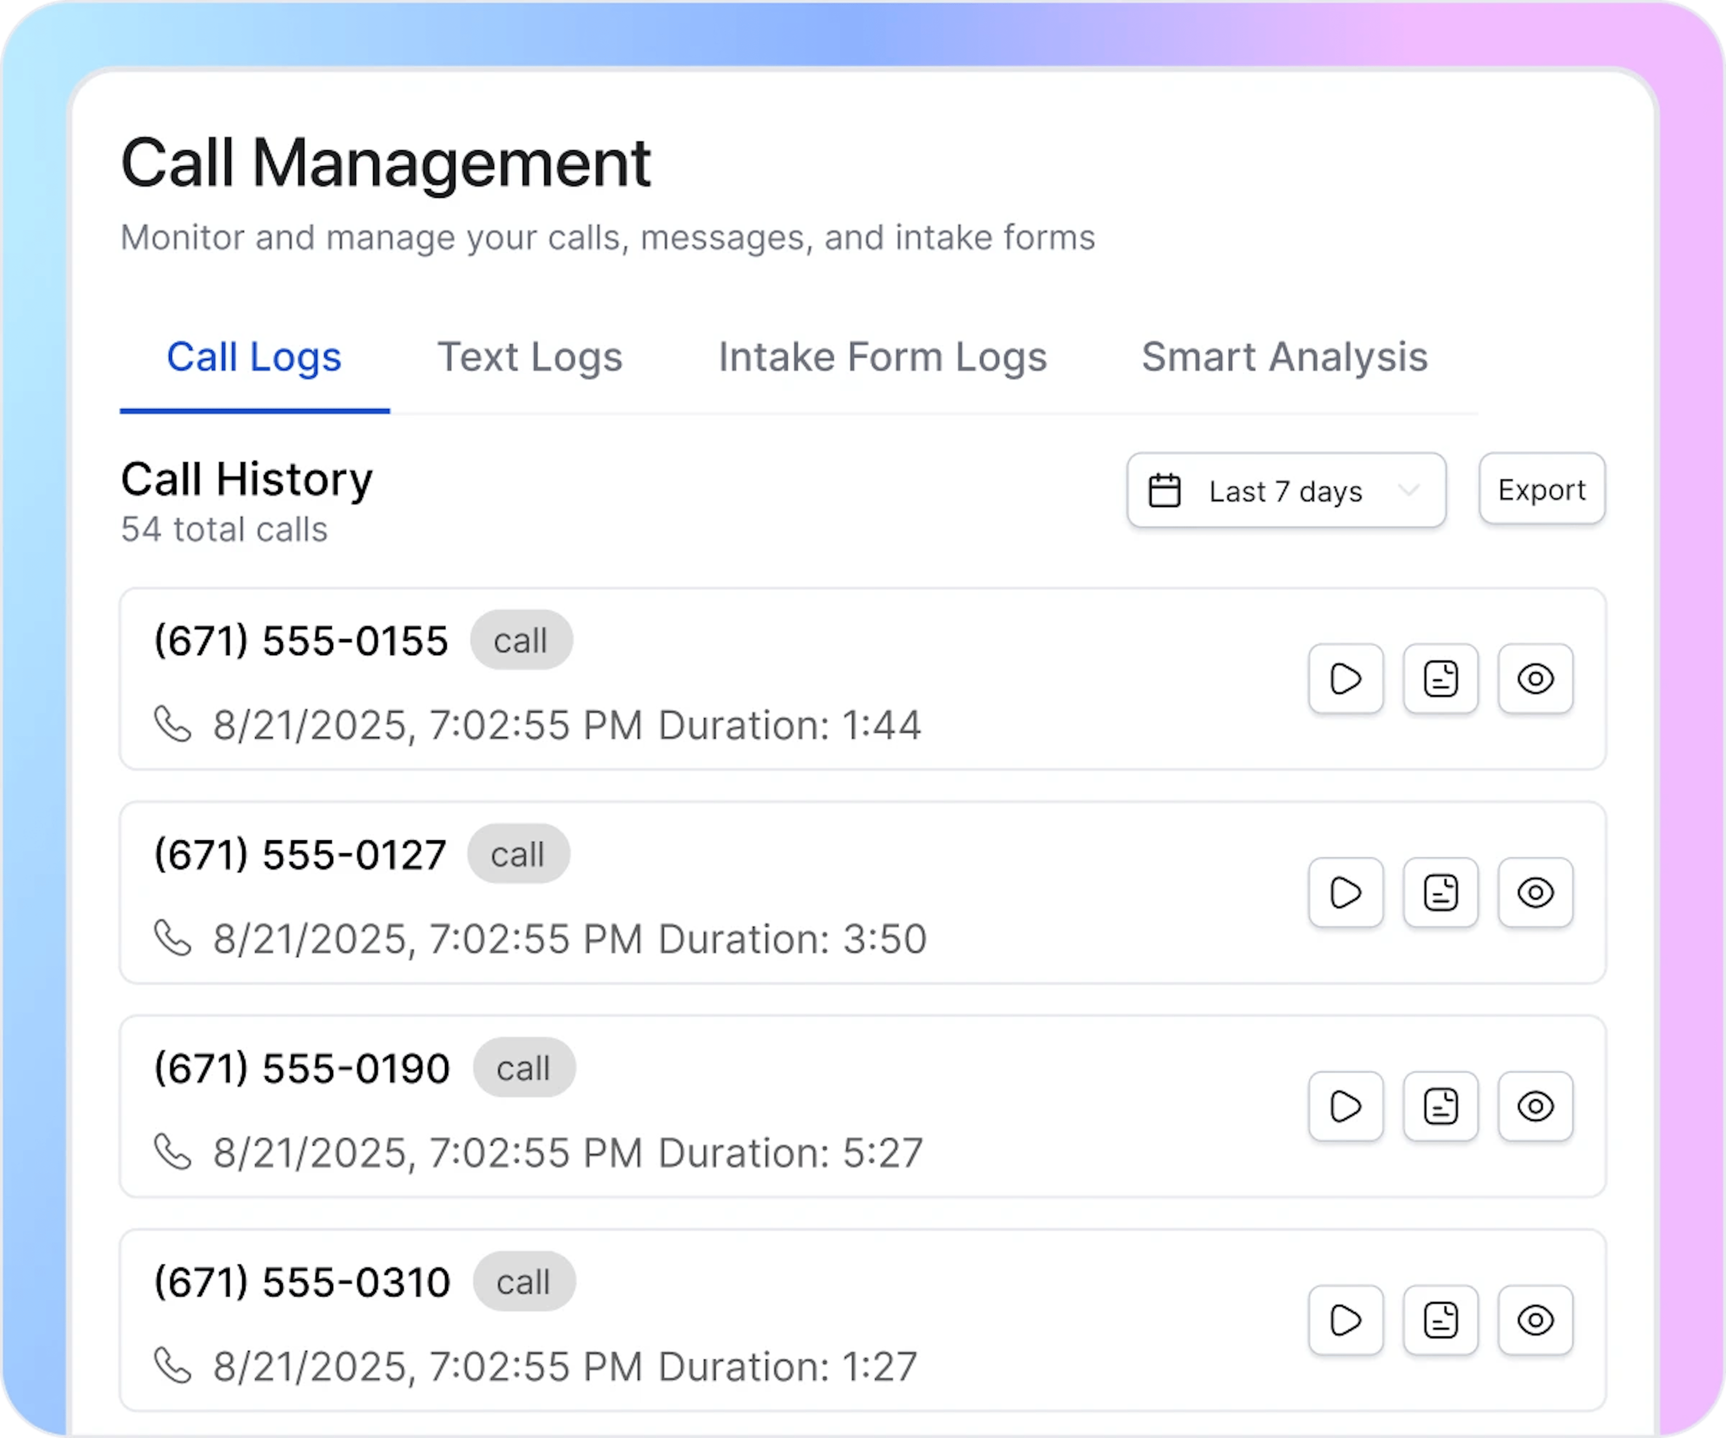Play the recording for (671) 555-0155
1726x1438 pixels.
pyautogui.click(x=1345, y=679)
